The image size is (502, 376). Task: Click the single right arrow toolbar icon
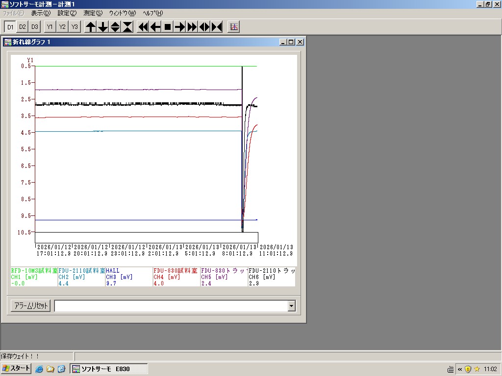coord(180,27)
